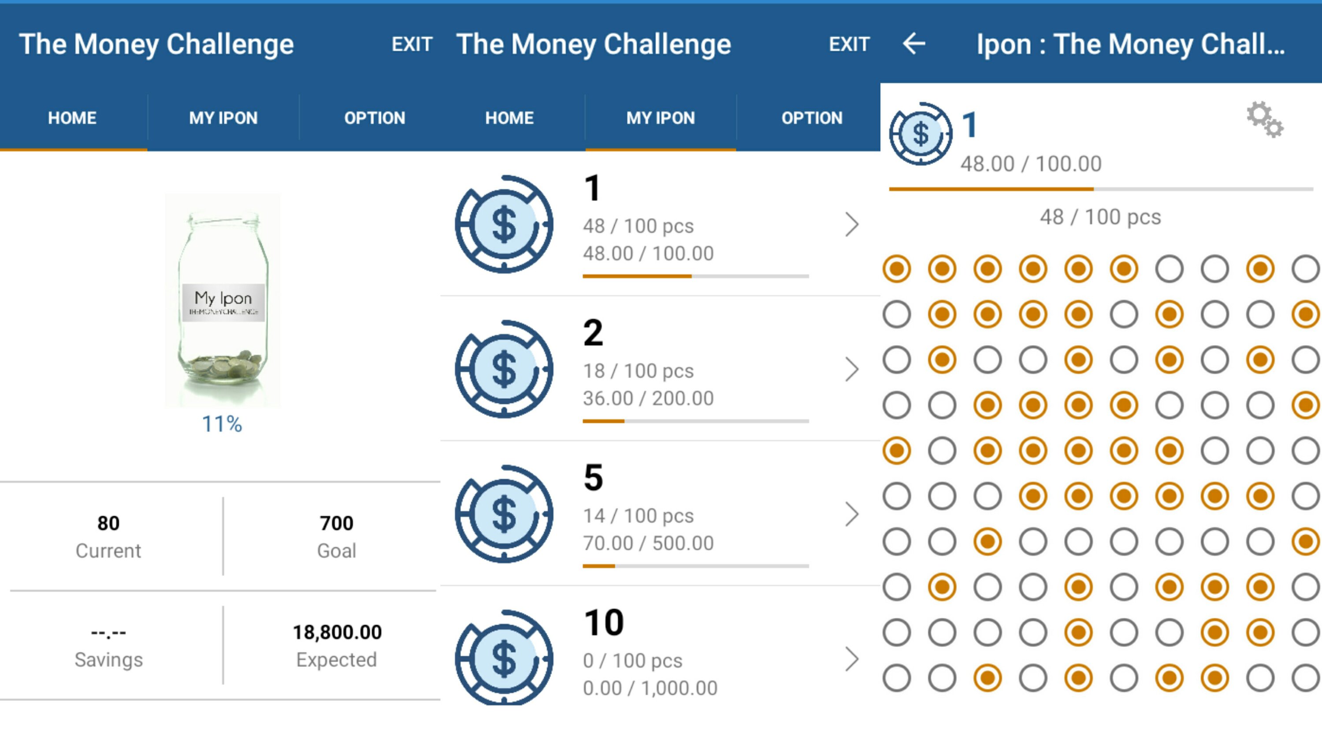The height and width of the screenshot is (744, 1322).
Task: Tap the My Ipon coin jar image
Action: [223, 300]
